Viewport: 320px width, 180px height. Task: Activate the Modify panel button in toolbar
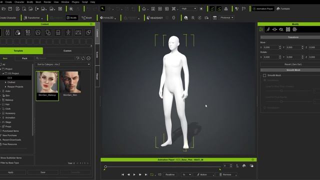pos(71,18)
